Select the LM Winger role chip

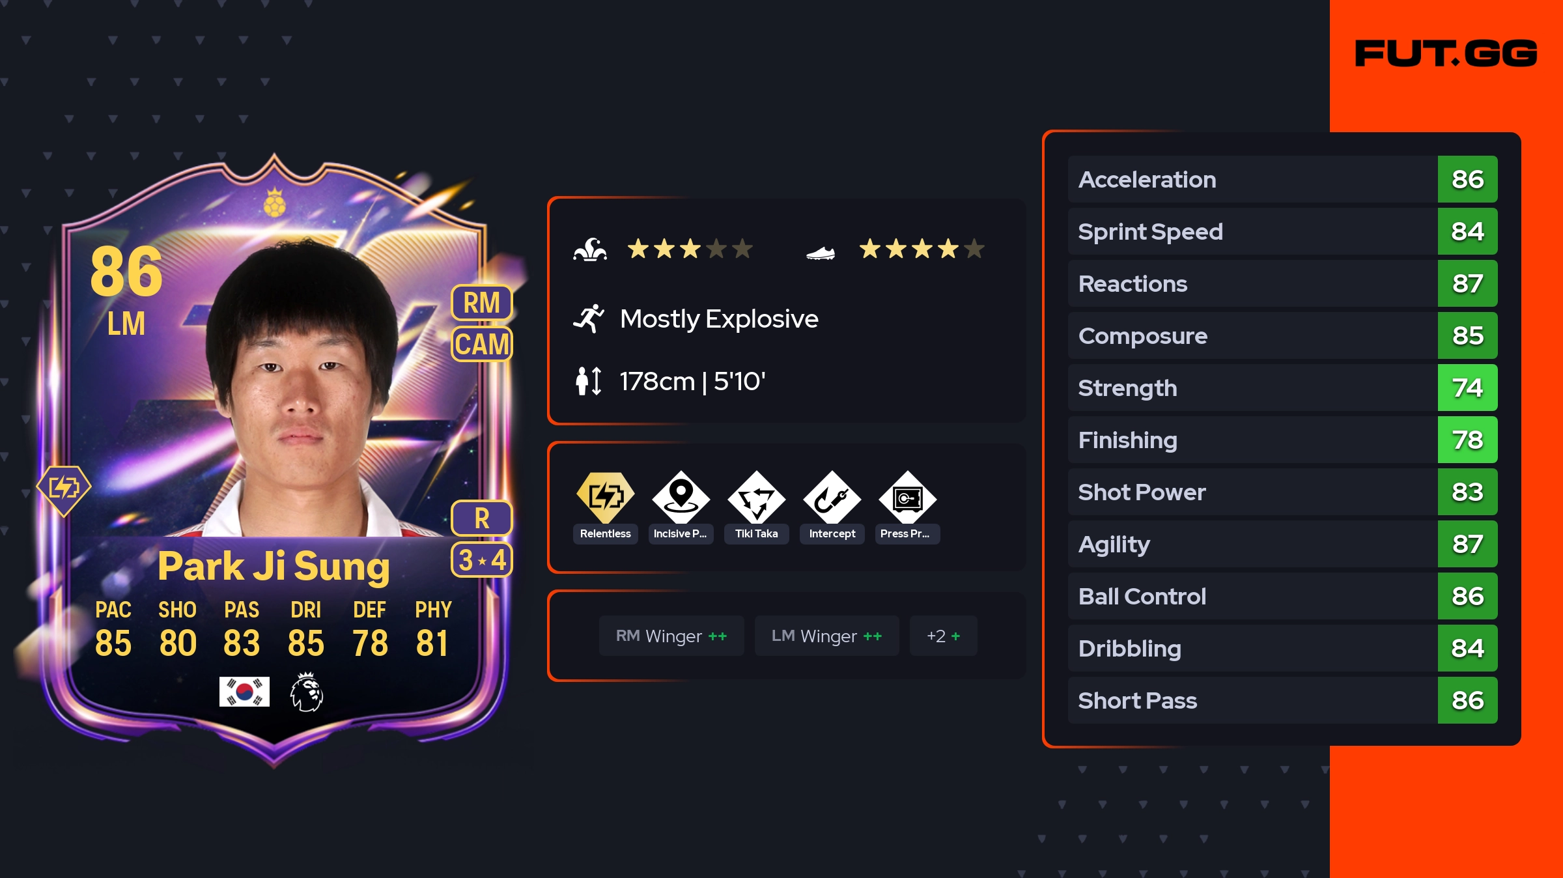click(826, 636)
